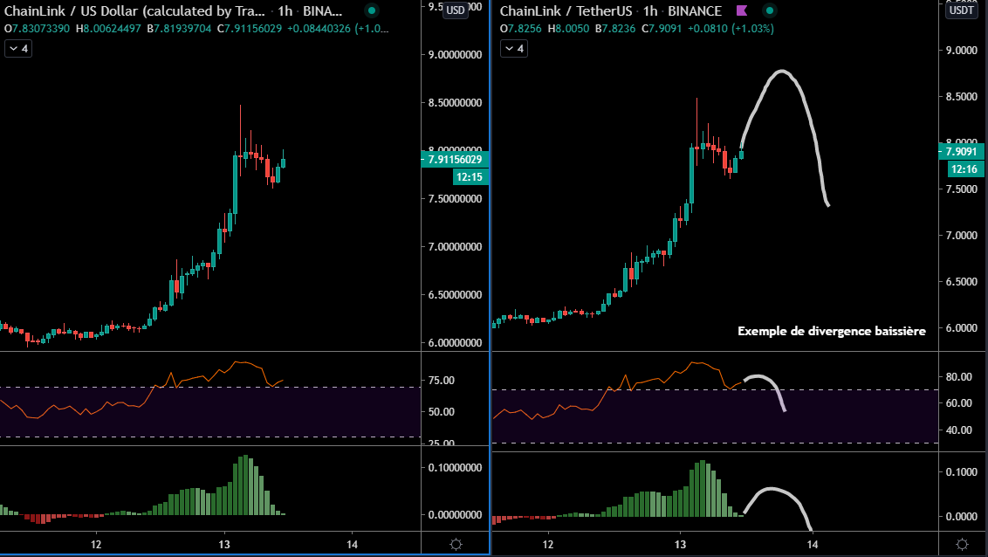Click the 12:16 countdown label on right chart
This screenshot has width=988, height=557.
pyautogui.click(x=963, y=168)
